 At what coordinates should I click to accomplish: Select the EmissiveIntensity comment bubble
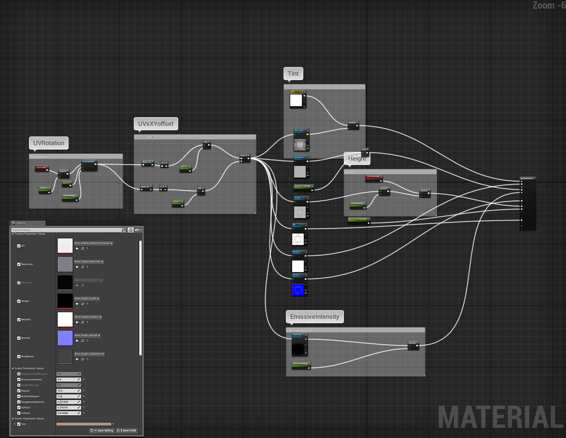pos(315,316)
